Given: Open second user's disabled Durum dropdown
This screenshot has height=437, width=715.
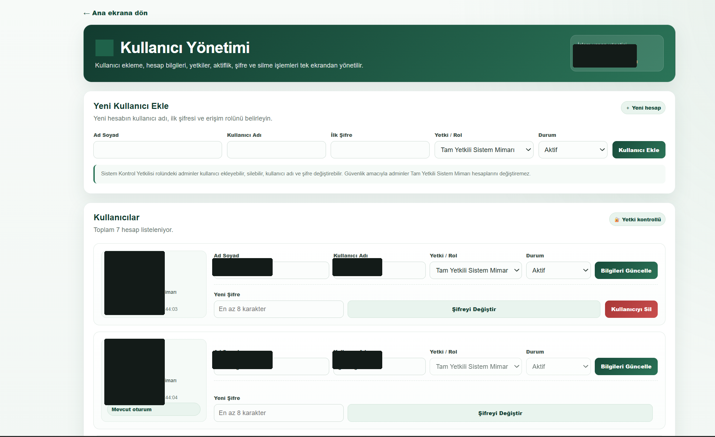Looking at the screenshot, I should [x=558, y=367].
